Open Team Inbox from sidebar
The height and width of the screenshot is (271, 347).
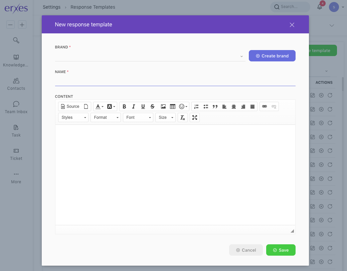[16, 107]
